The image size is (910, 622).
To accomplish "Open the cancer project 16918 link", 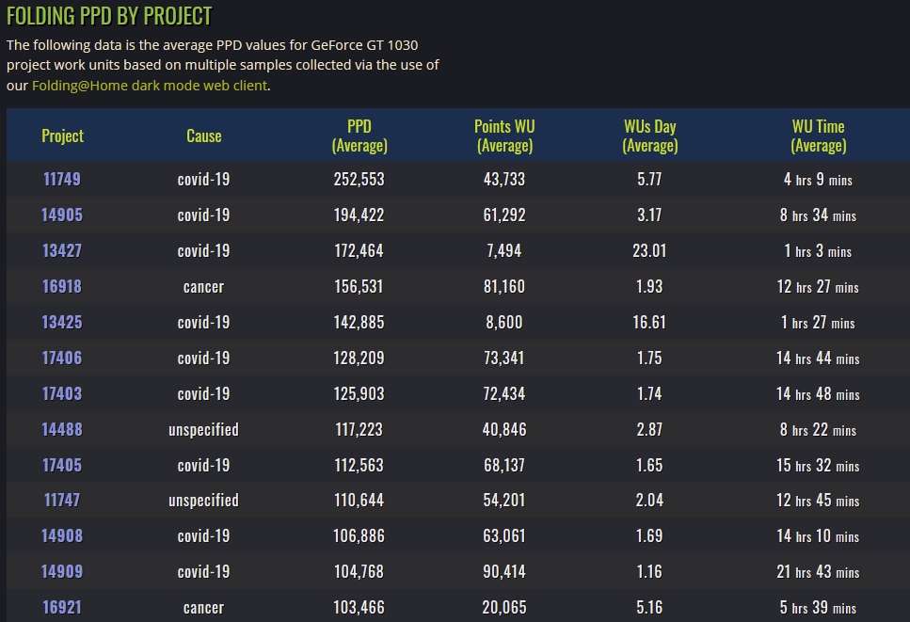I will (62, 286).
